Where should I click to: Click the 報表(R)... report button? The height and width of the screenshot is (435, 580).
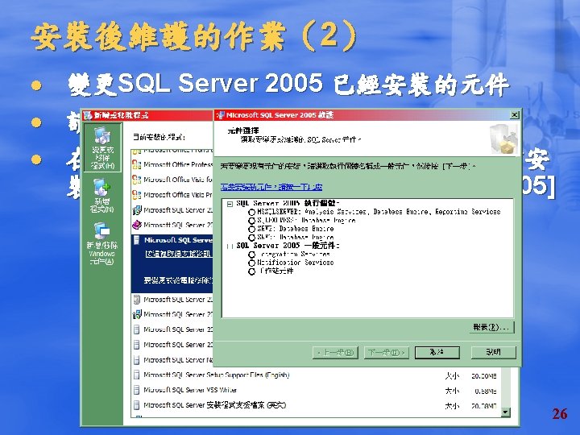(x=491, y=327)
